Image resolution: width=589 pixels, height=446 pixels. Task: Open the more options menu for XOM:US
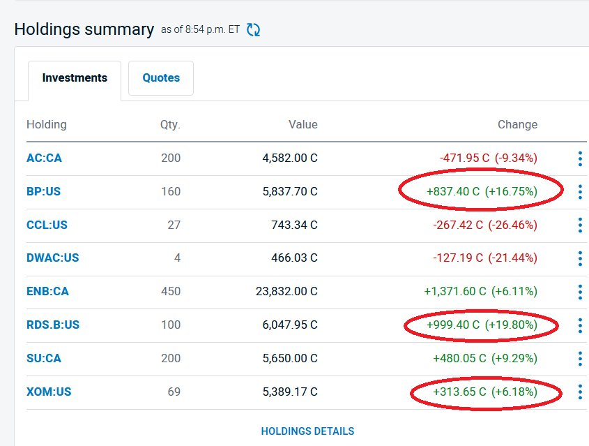[580, 392]
